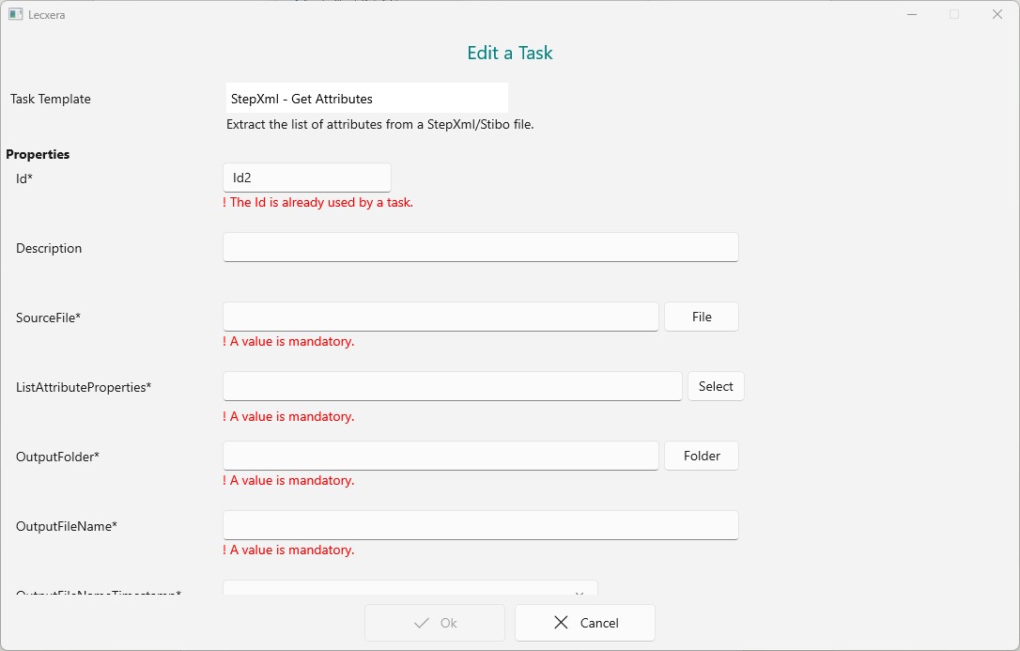
Task: Click the maximize window button
Action: tap(954, 14)
